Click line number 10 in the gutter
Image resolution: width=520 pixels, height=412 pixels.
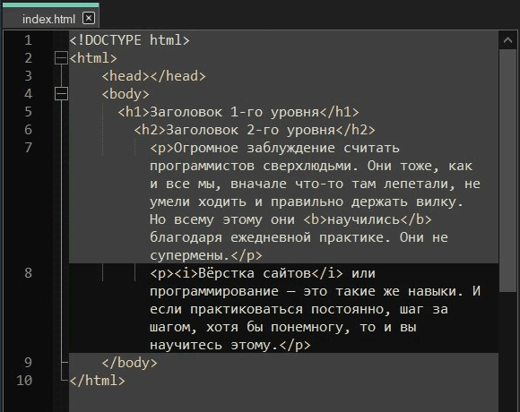click(24, 381)
